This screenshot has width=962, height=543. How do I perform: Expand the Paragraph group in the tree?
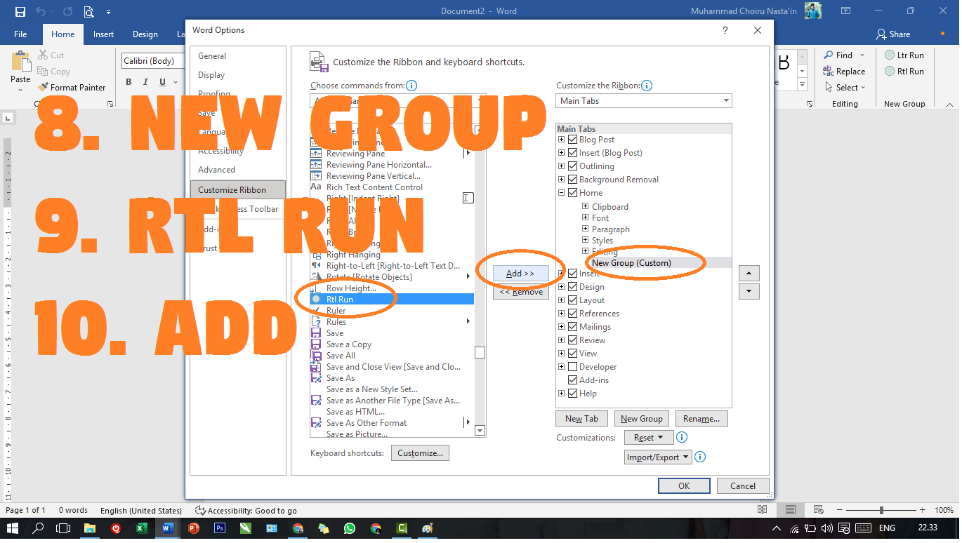tap(586, 229)
